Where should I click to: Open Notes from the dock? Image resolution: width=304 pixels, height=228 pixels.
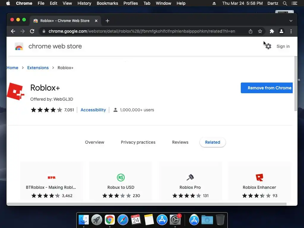click(x=149, y=220)
